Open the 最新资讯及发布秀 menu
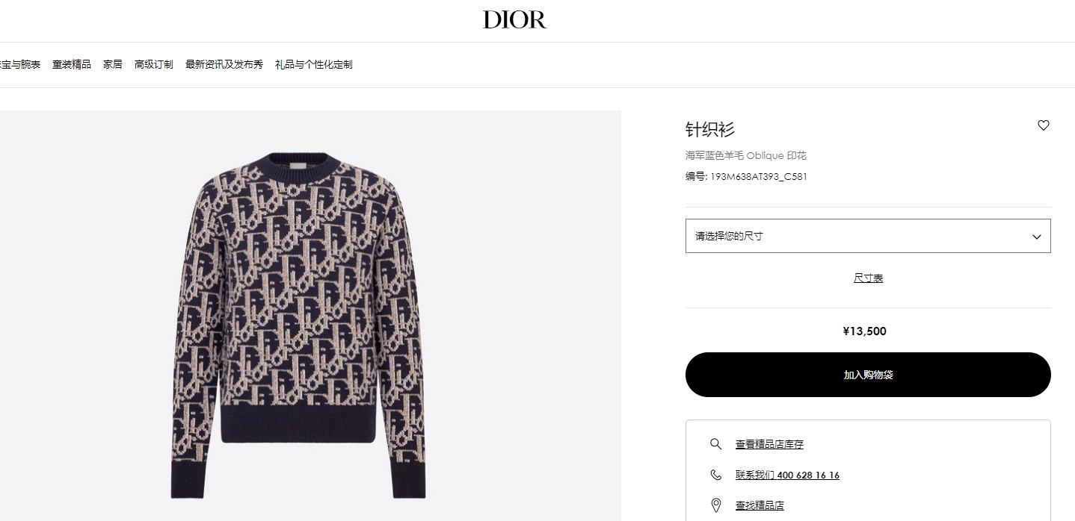Screen dimensions: 1075x521 click(x=224, y=65)
